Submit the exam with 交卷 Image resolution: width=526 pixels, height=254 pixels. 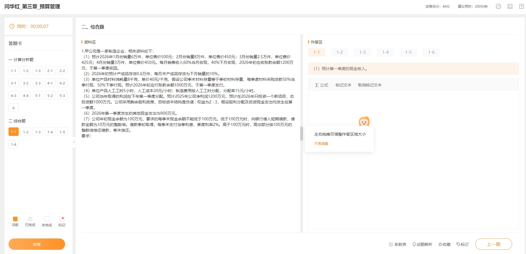pos(37,244)
